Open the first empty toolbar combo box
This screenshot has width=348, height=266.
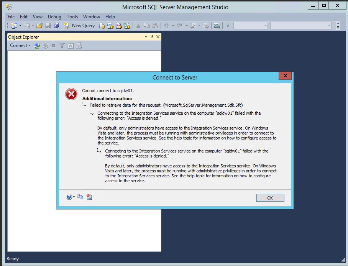pos(251,26)
